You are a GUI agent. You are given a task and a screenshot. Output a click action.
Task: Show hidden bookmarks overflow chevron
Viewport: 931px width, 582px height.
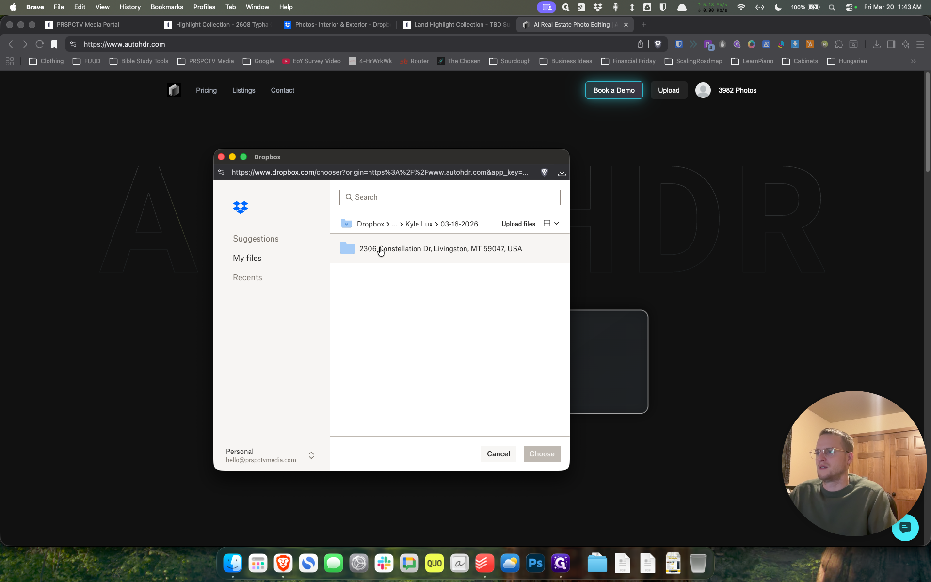[x=913, y=61]
